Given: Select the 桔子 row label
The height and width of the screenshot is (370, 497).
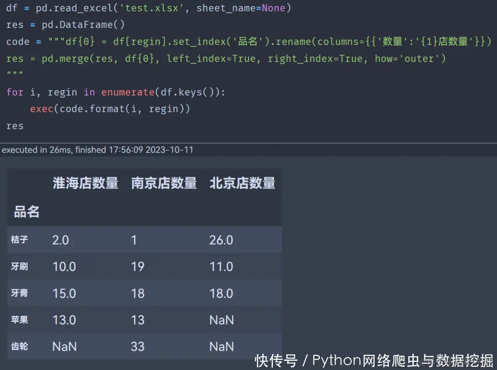Looking at the screenshot, I should 19,239.
